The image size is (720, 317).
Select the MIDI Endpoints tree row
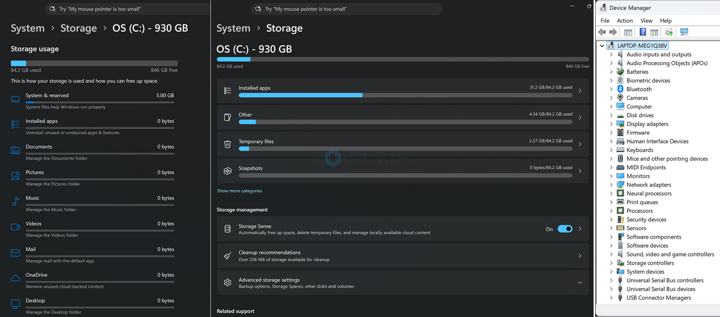(646, 167)
